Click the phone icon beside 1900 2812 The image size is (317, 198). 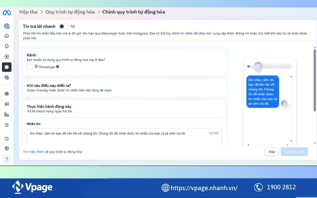pyautogui.click(x=259, y=187)
